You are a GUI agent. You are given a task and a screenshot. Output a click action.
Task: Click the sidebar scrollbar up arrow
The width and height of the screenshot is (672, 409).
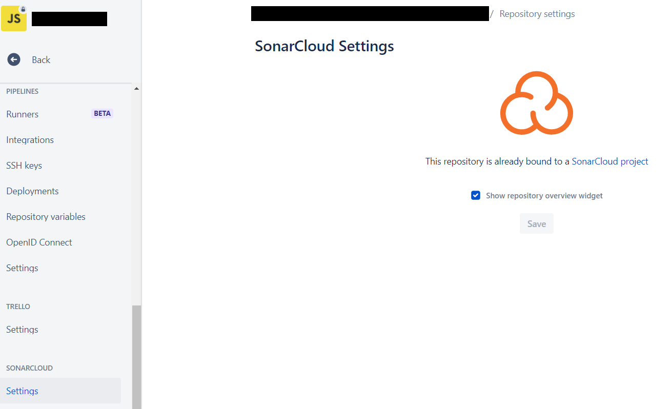pos(136,89)
